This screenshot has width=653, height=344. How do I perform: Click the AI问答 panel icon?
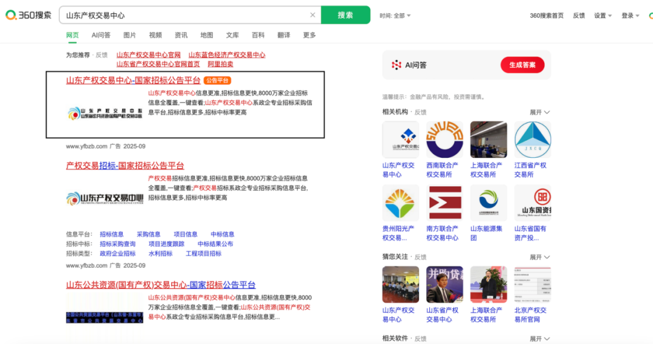tap(397, 65)
